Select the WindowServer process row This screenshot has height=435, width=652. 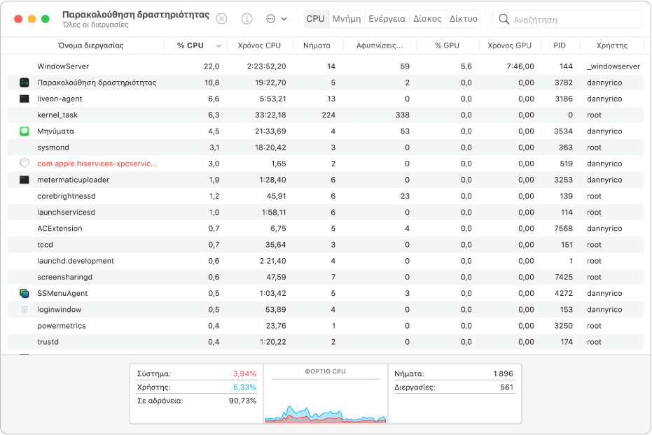click(x=326, y=66)
